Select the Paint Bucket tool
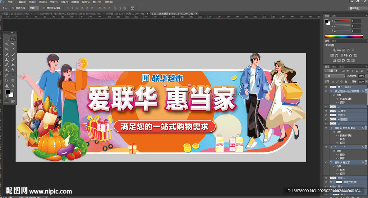Image resolution: width=368 pixels, height=198 pixels. coord(13,65)
